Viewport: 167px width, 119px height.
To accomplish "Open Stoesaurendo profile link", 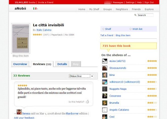I will tap(118, 68).
